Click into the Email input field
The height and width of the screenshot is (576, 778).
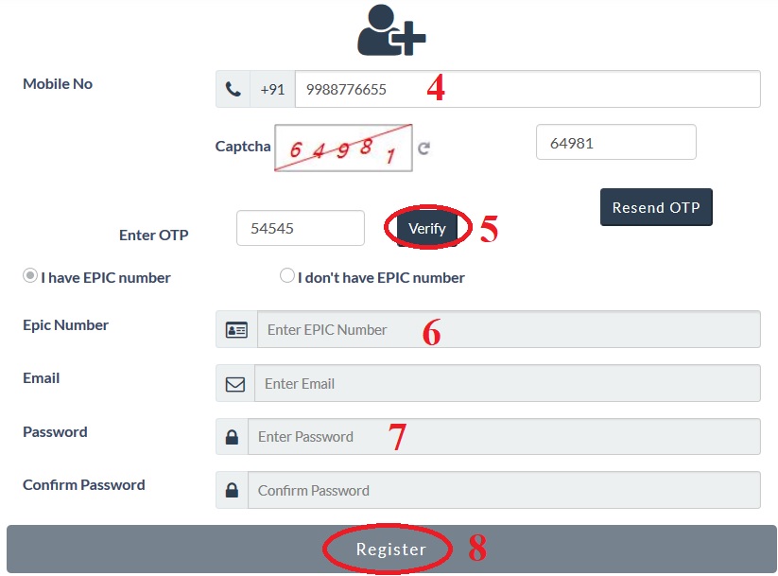[x=508, y=383]
